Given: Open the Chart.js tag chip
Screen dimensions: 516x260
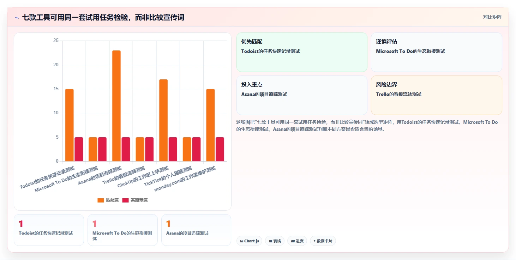Looking at the screenshot, I should [249, 241].
